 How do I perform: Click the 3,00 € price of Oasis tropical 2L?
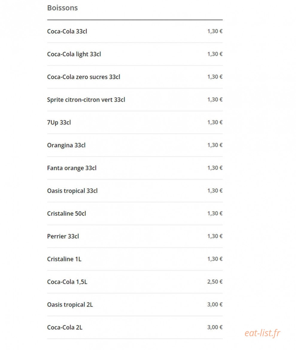click(215, 304)
